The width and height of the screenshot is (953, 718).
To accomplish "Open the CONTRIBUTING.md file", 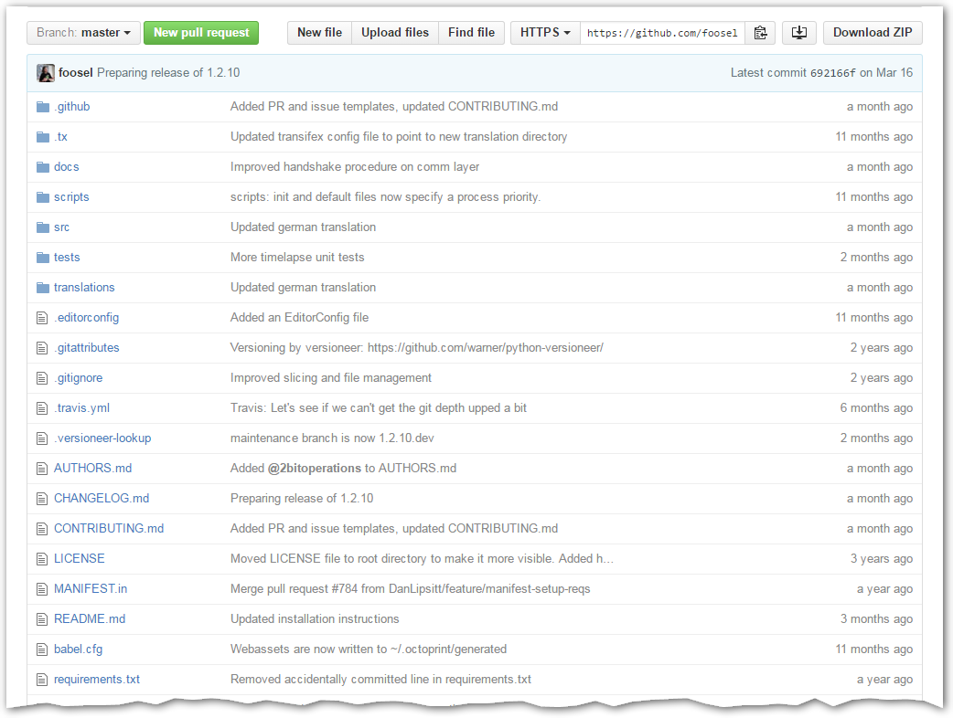I will [x=109, y=528].
